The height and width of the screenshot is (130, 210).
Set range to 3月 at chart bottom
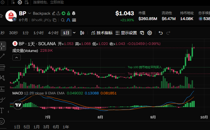(46, 127)
